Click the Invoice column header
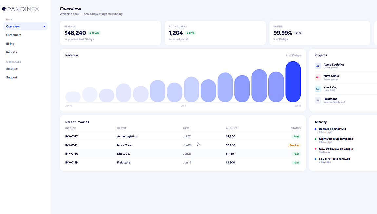The height and width of the screenshot is (214, 377). pyautogui.click(x=70, y=128)
